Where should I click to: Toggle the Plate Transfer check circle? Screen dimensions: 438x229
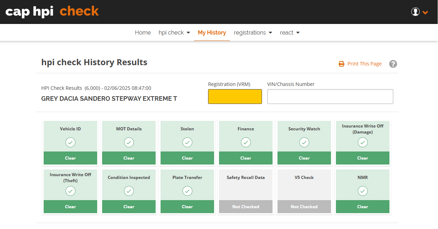[187, 191]
